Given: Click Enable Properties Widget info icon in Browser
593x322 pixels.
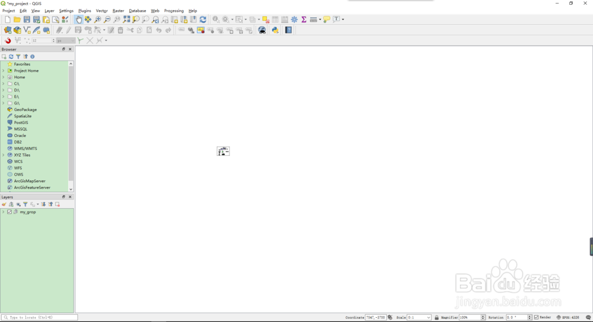Looking at the screenshot, I should [x=33, y=56].
